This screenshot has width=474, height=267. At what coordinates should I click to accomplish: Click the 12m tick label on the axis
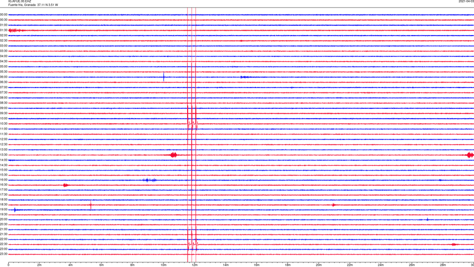[x=195, y=265]
